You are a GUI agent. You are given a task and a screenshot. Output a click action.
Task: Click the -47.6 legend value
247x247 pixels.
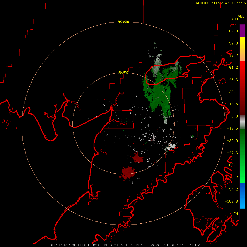tap(232, 153)
